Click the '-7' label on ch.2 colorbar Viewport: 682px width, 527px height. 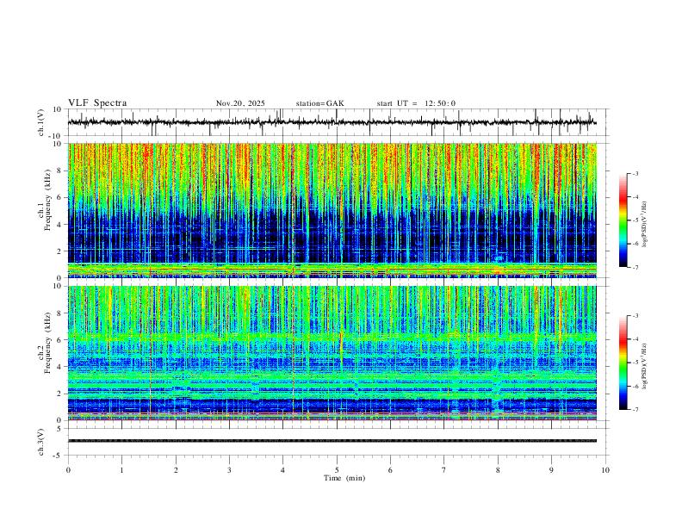click(x=635, y=410)
